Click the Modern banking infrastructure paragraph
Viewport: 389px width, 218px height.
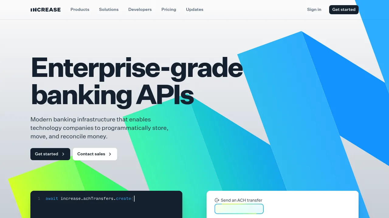coord(99,128)
